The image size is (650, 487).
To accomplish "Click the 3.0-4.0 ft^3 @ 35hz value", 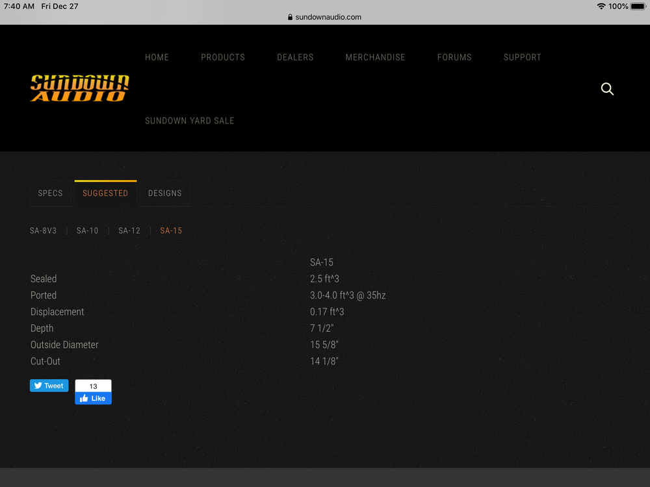I will point(348,295).
